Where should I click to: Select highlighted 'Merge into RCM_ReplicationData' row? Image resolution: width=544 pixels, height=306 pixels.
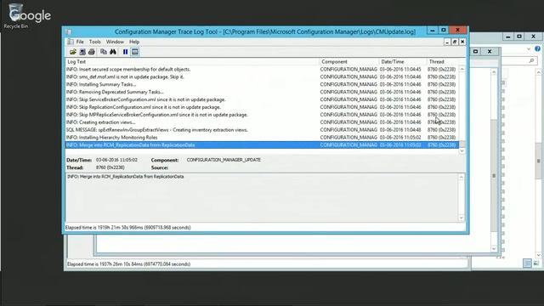pos(262,145)
